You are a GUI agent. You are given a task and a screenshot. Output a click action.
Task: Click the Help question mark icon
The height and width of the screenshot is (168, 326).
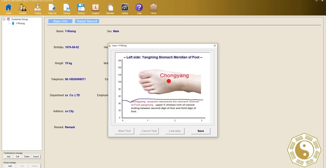pos(139,7)
